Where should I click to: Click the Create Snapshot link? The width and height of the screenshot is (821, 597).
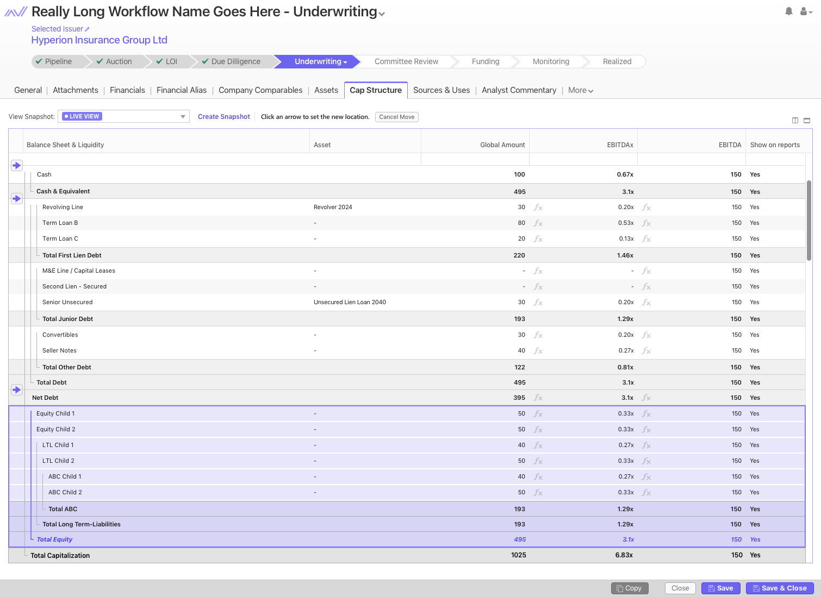[223, 117]
